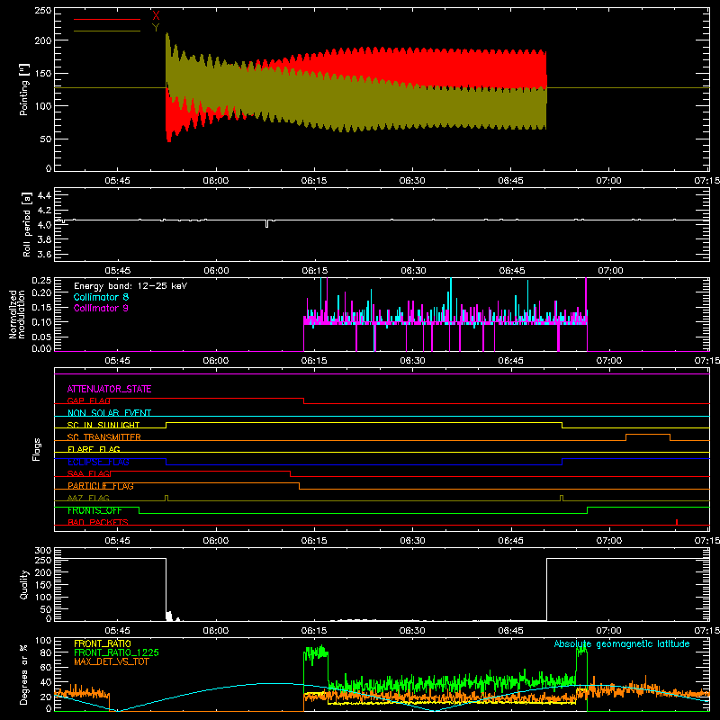This screenshot has width=720, height=720.
Task: Select the 'Energy band: 12-25 keV' text
Action: pos(130,286)
